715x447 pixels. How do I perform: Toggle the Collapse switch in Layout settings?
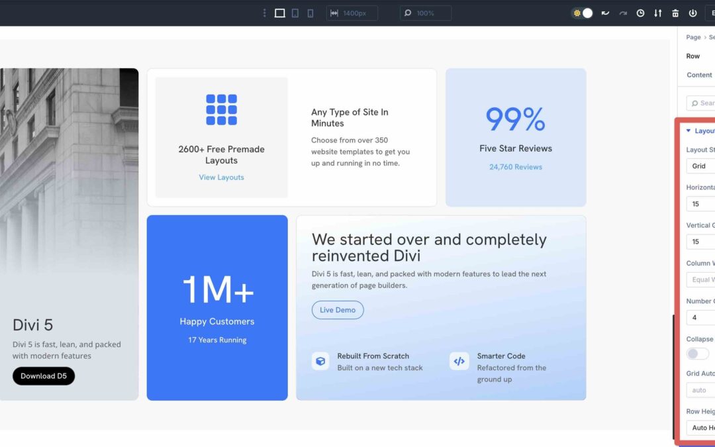click(696, 354)
